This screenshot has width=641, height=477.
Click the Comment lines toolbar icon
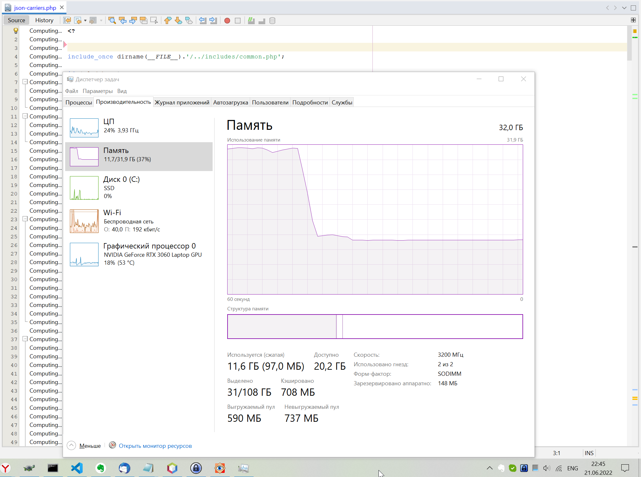pyautogui.click(x=251, y=21)
